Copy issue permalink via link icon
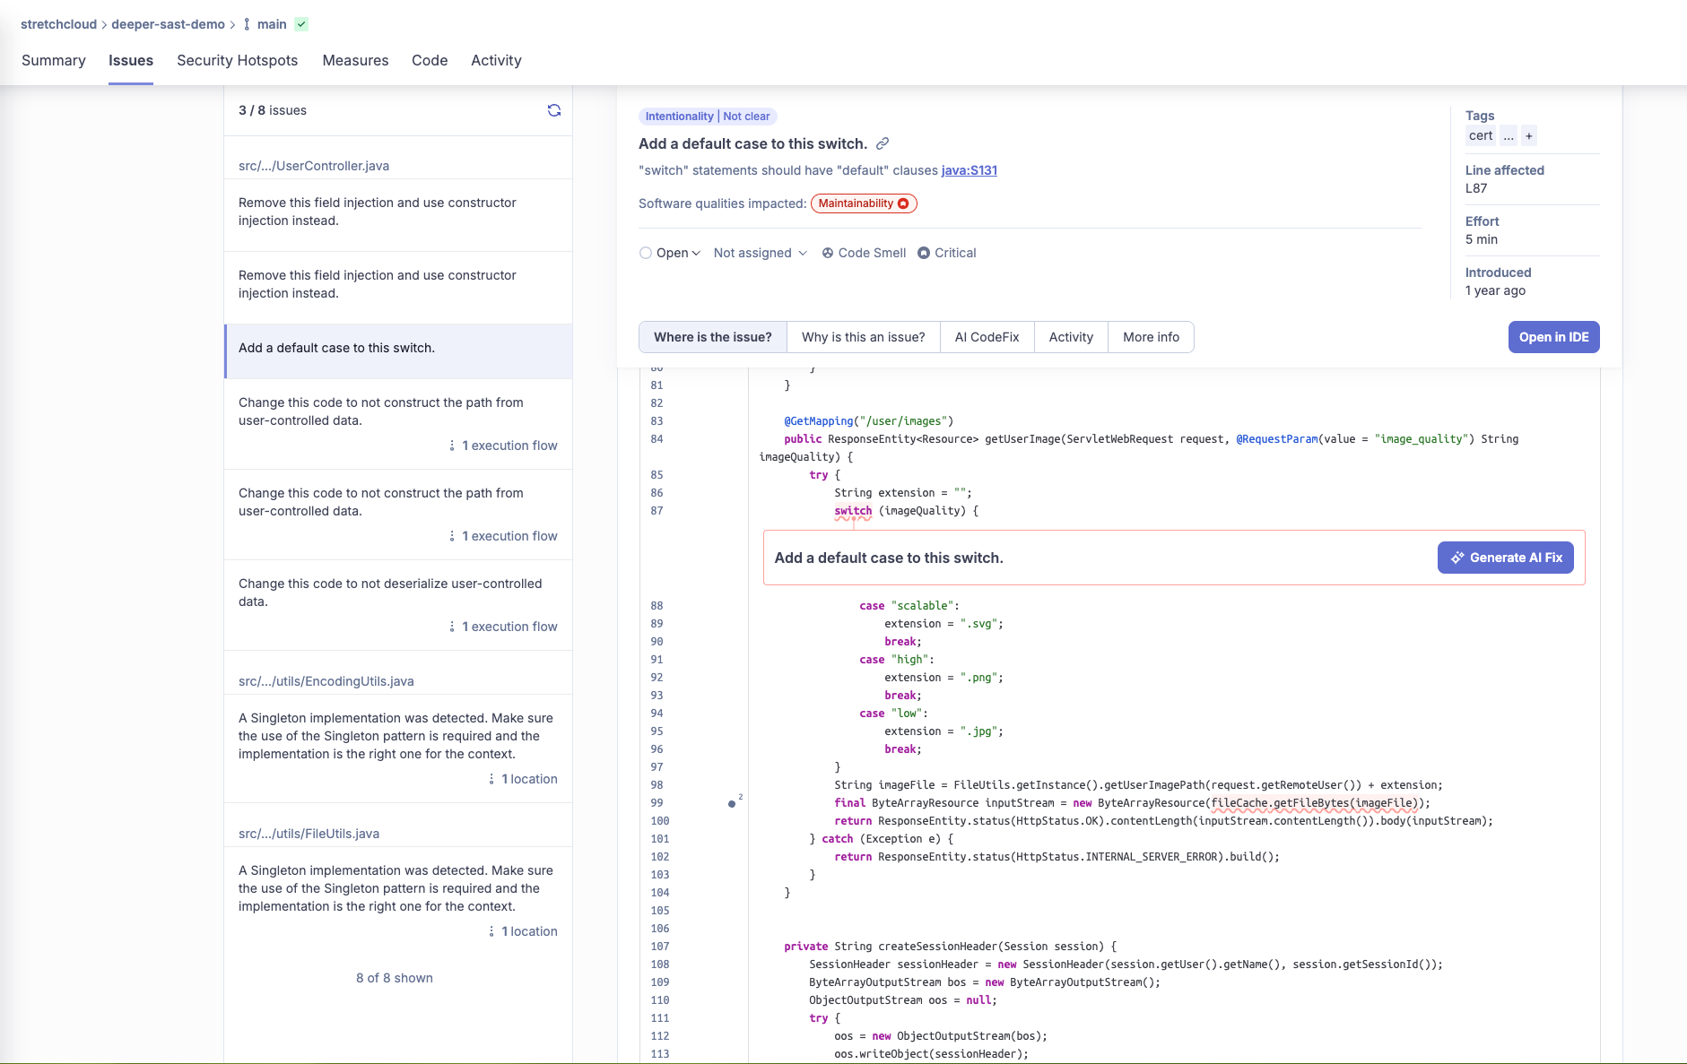Viewport: 1687px width, 1064px height. (x=883, y=143)
